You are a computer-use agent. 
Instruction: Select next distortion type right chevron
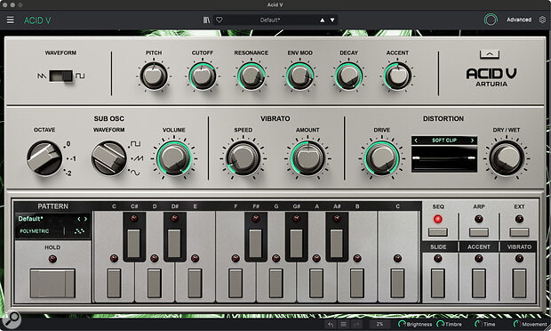(472, 141)
